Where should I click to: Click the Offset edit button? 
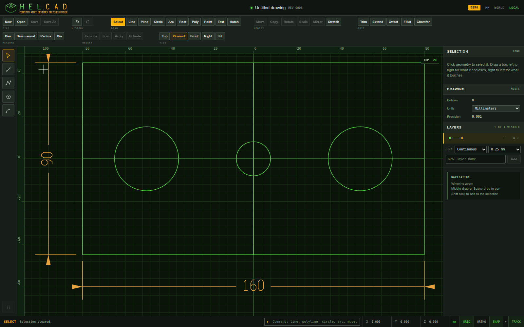[393, 22]
